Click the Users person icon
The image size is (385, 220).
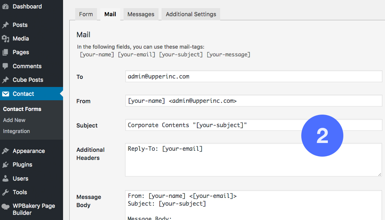(x=6, y=179)
